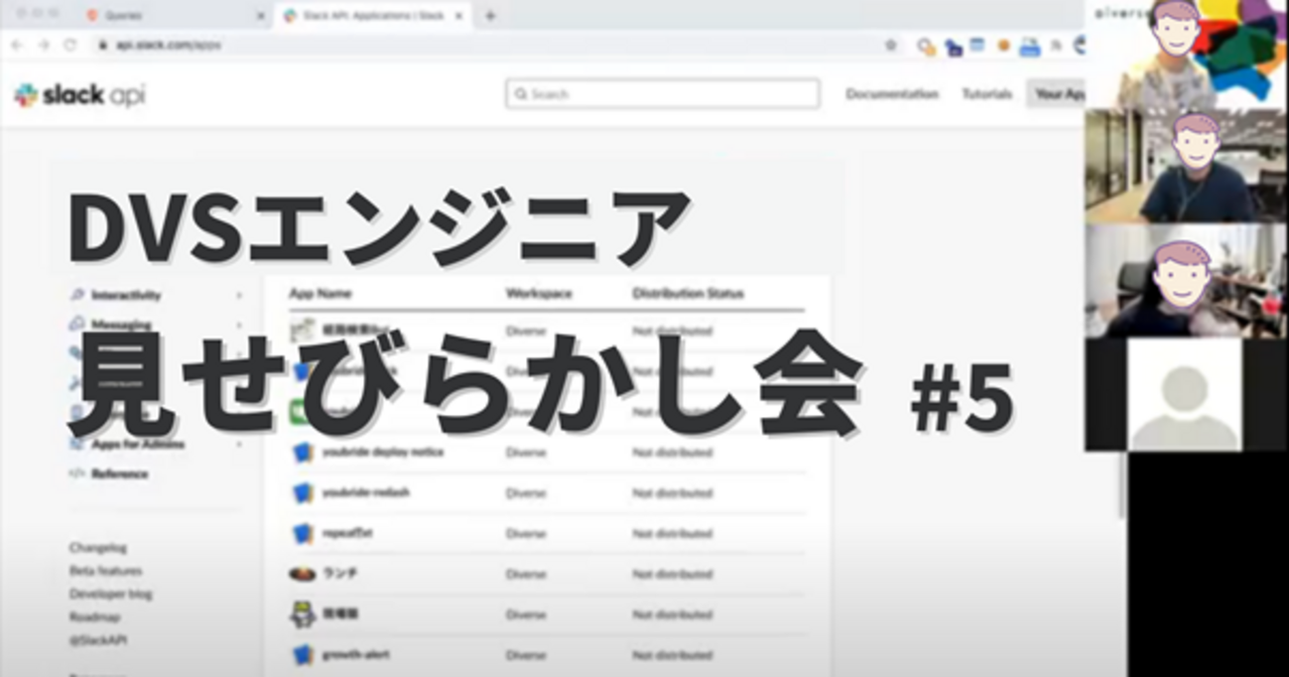Image resolution: width=1289 pixels, height=677 pixels.
Task: Bookmark this page with the star icon
Action: (890, 46)
